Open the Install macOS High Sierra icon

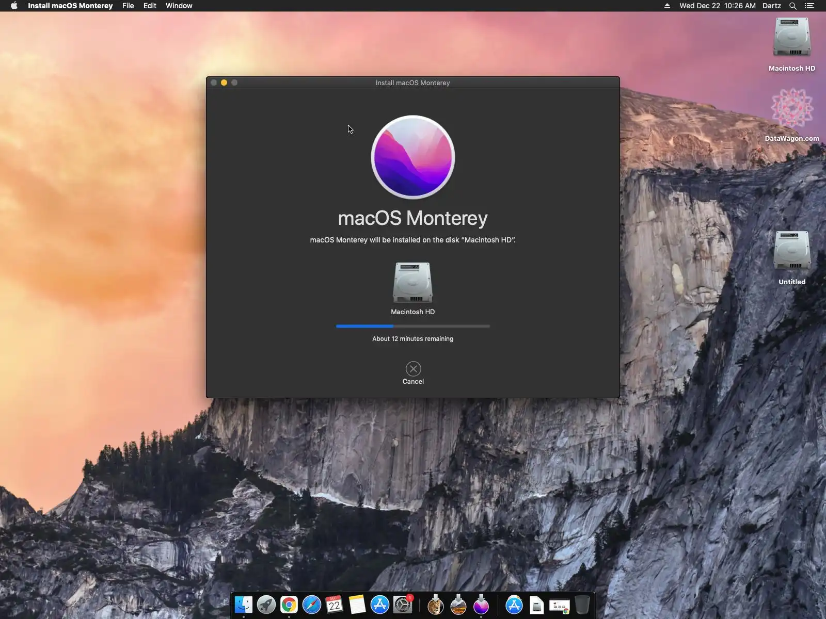click(x=458, y=605)
